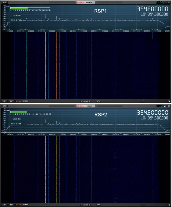Open SETT. settings in RSP2 window
172x207 pixels.
5,106
